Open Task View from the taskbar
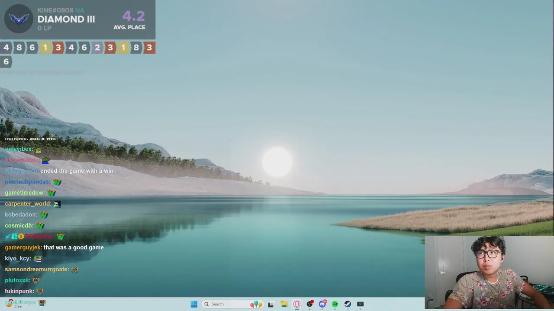554x311 pixels. (x=271, y=304)
